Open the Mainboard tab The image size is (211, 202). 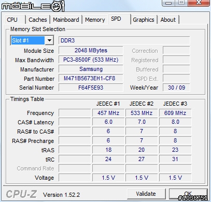point(66,20)
